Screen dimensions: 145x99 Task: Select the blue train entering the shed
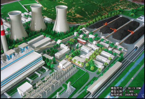coord(135,49)
